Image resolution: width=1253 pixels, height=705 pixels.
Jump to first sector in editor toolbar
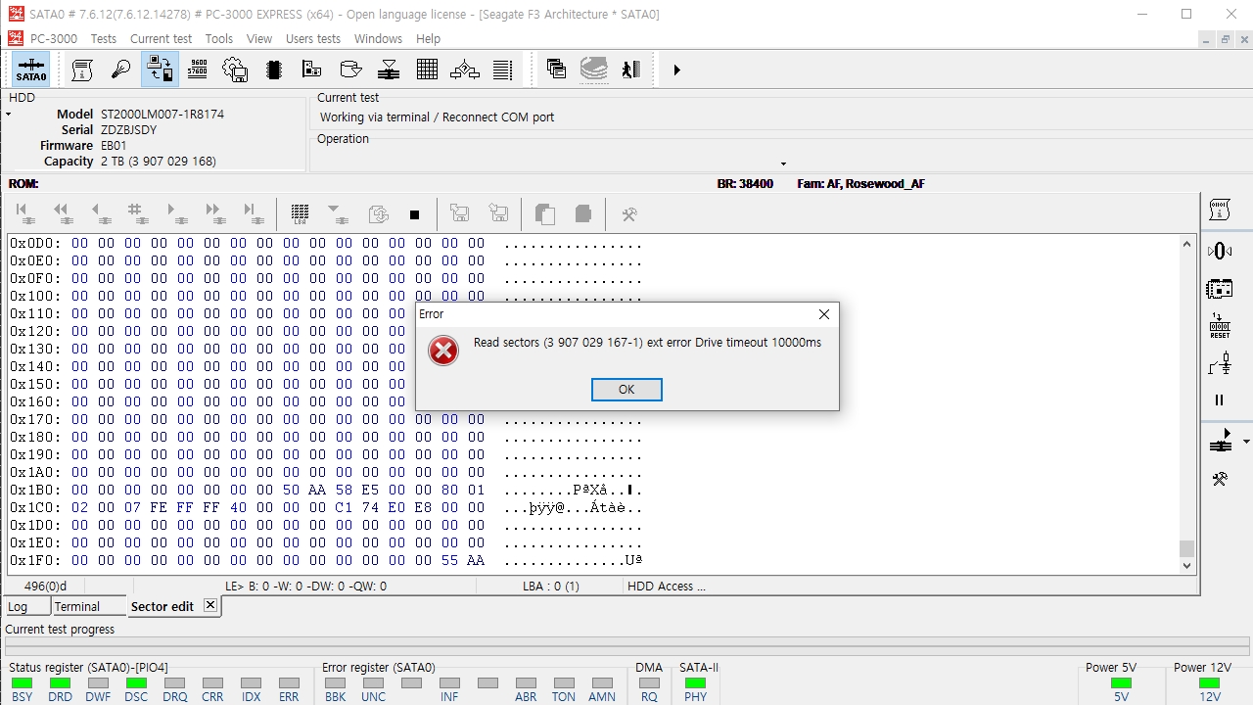[x=23, y=213]
